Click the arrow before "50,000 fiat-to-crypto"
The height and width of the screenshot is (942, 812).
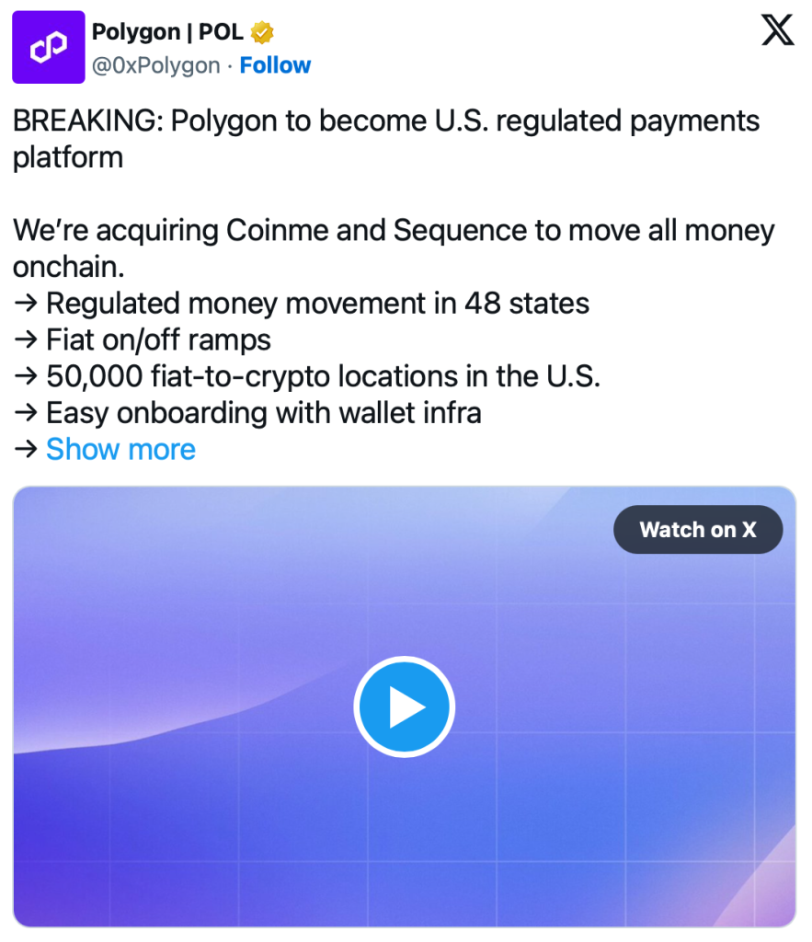(26, 377)
